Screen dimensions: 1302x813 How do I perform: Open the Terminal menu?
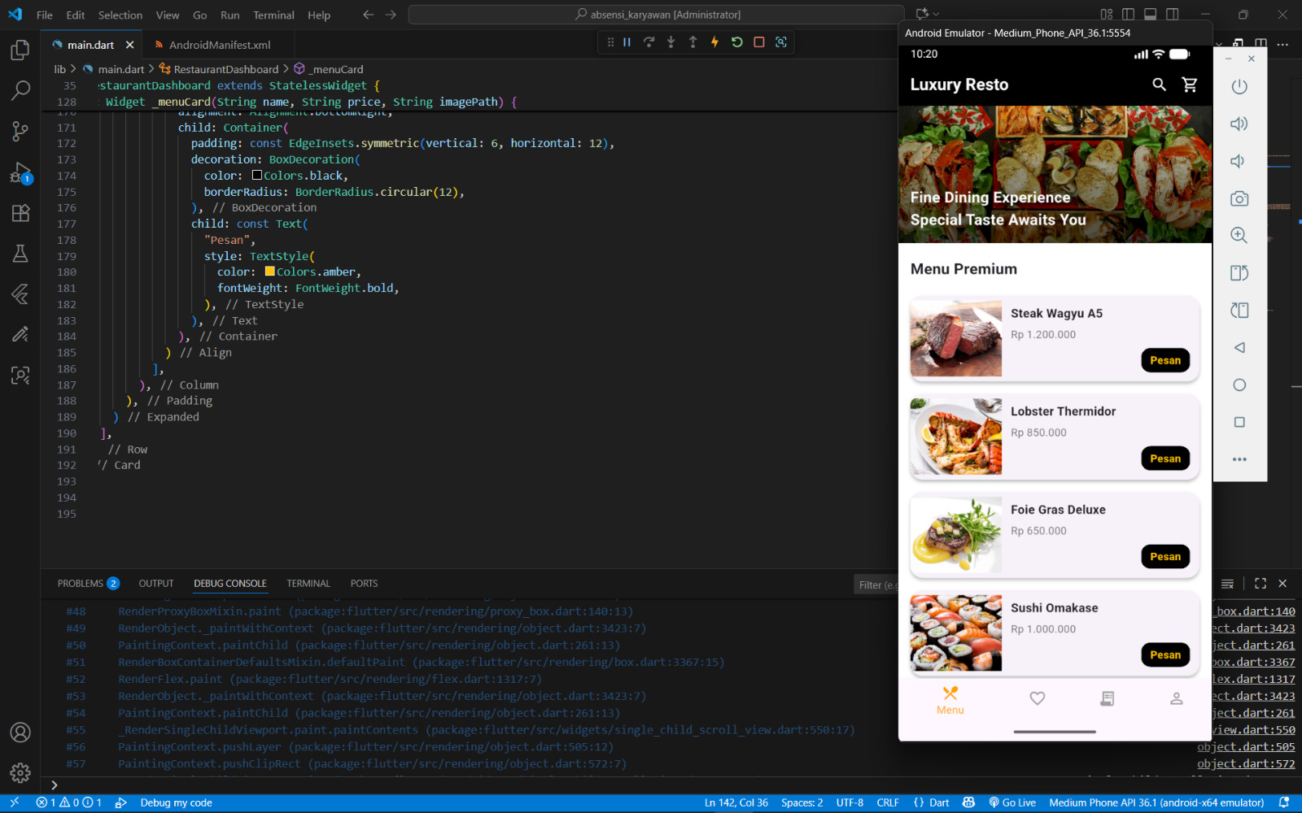pyautogui.click(x=273, y=15)
